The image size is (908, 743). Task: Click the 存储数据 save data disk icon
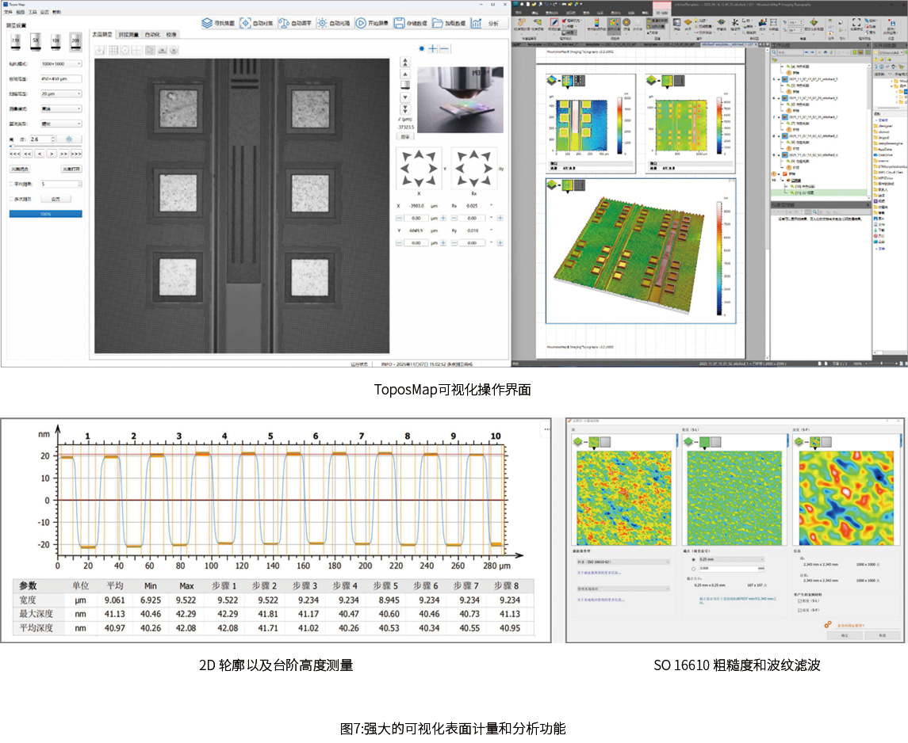click(x=400, y=24)
